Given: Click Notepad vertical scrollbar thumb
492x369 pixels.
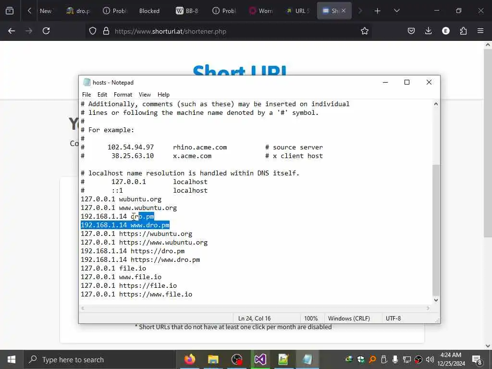Looking at the screenshot, I should (436, 230).
